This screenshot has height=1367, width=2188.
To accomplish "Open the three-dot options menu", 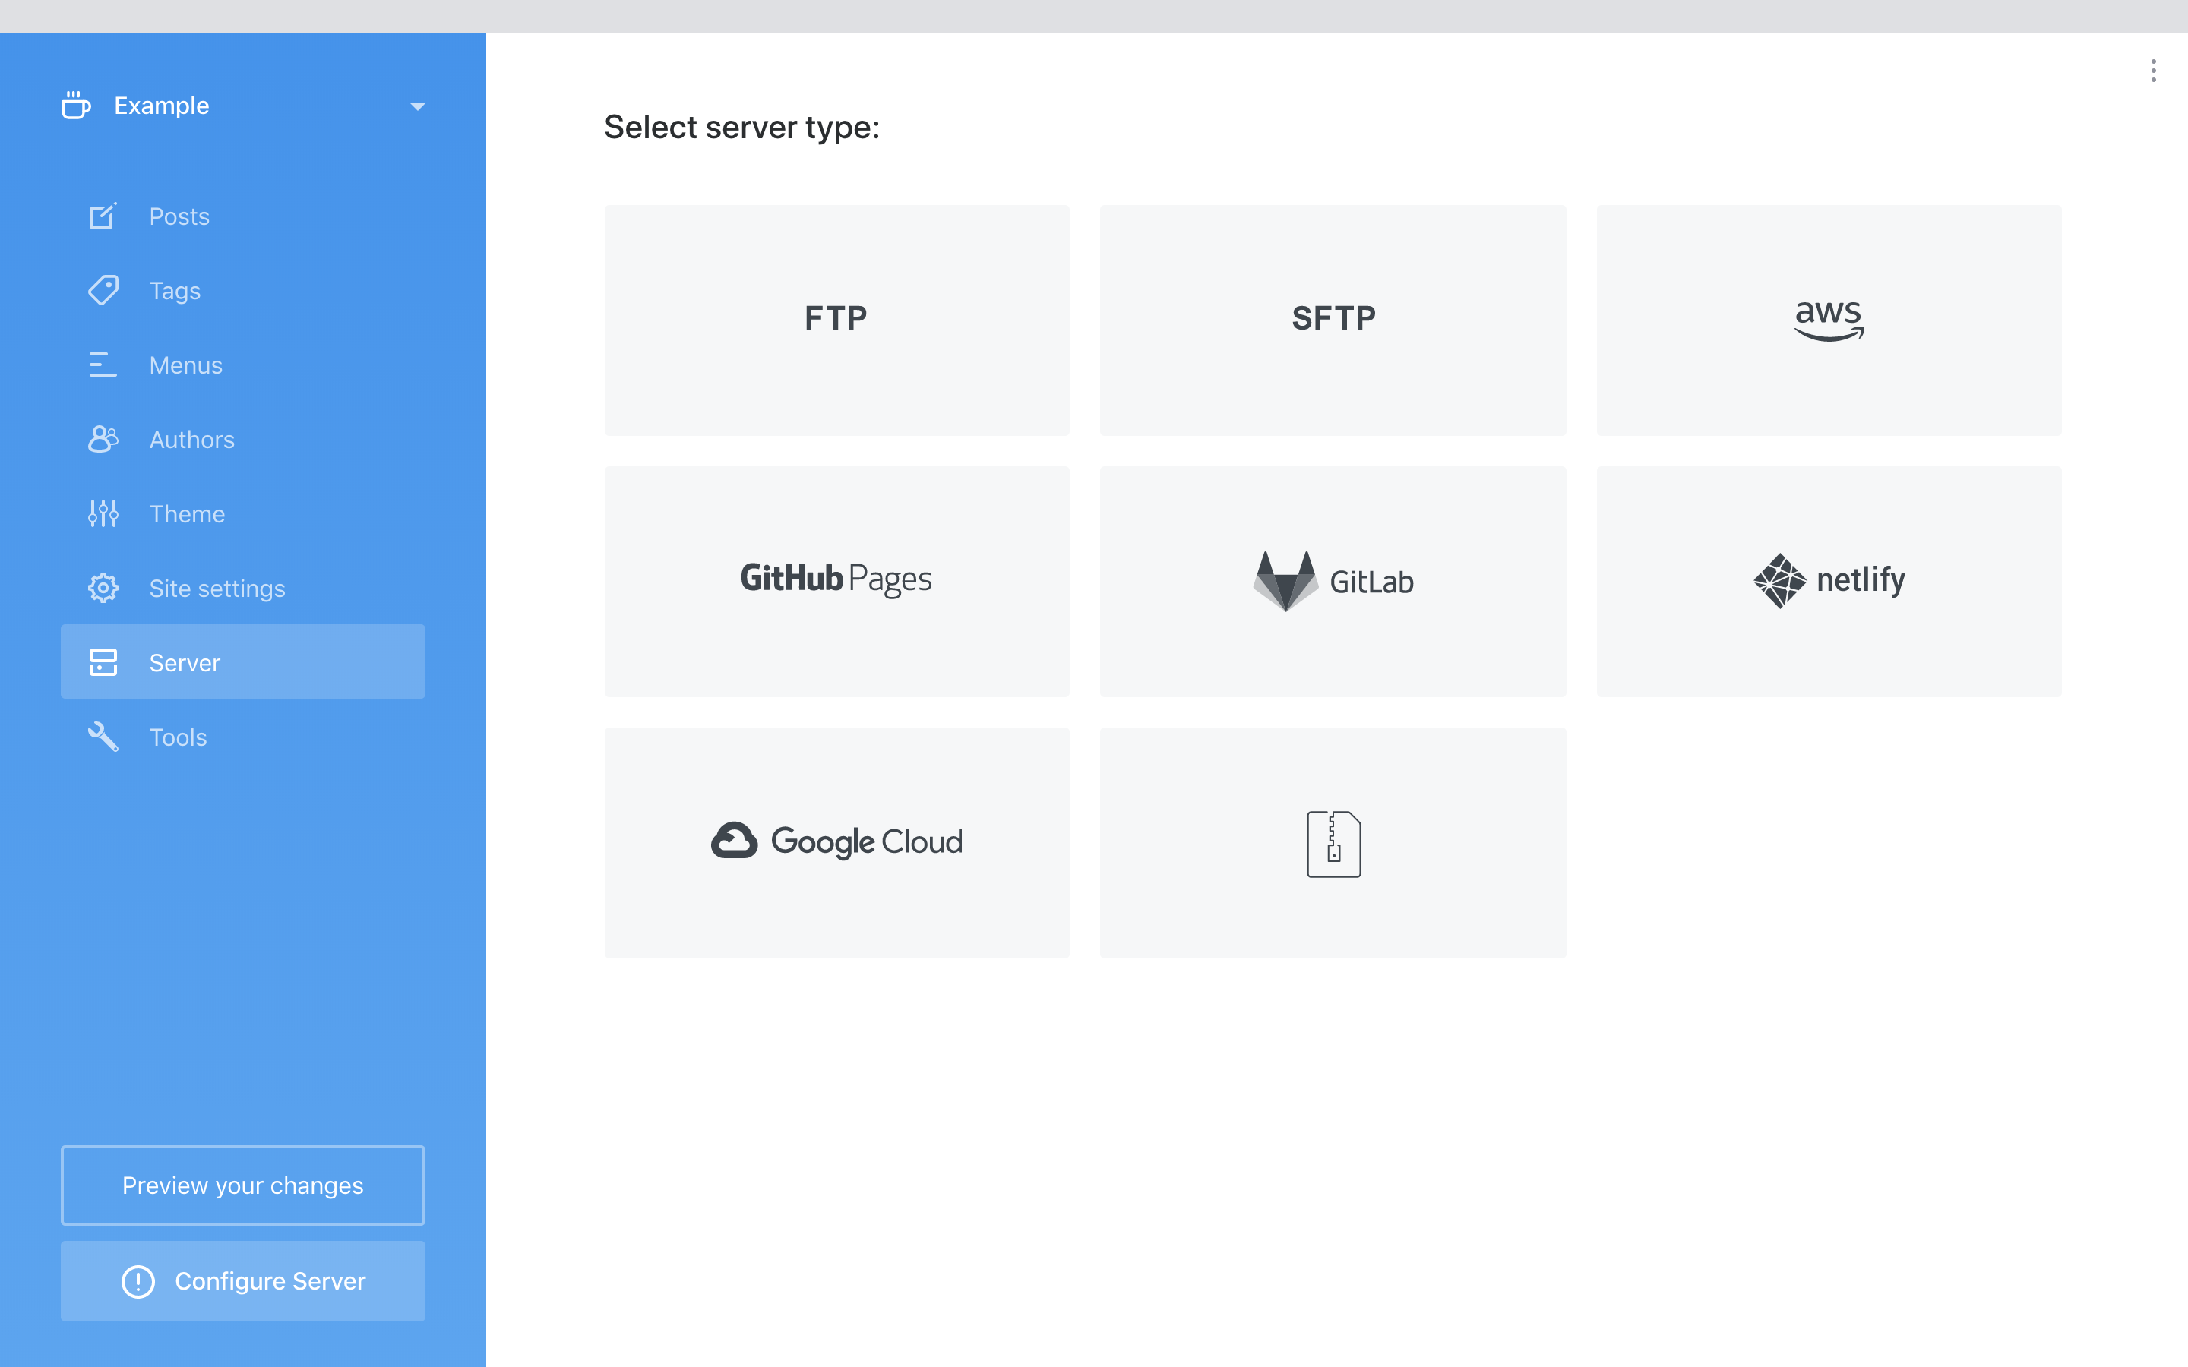I will [x=2153, y=71].
